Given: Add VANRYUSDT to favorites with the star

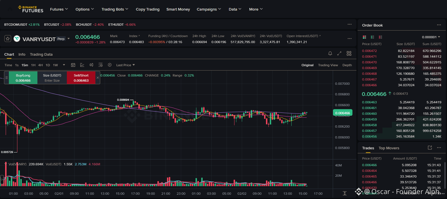Looking at the screenshot, I should [8, 39].
